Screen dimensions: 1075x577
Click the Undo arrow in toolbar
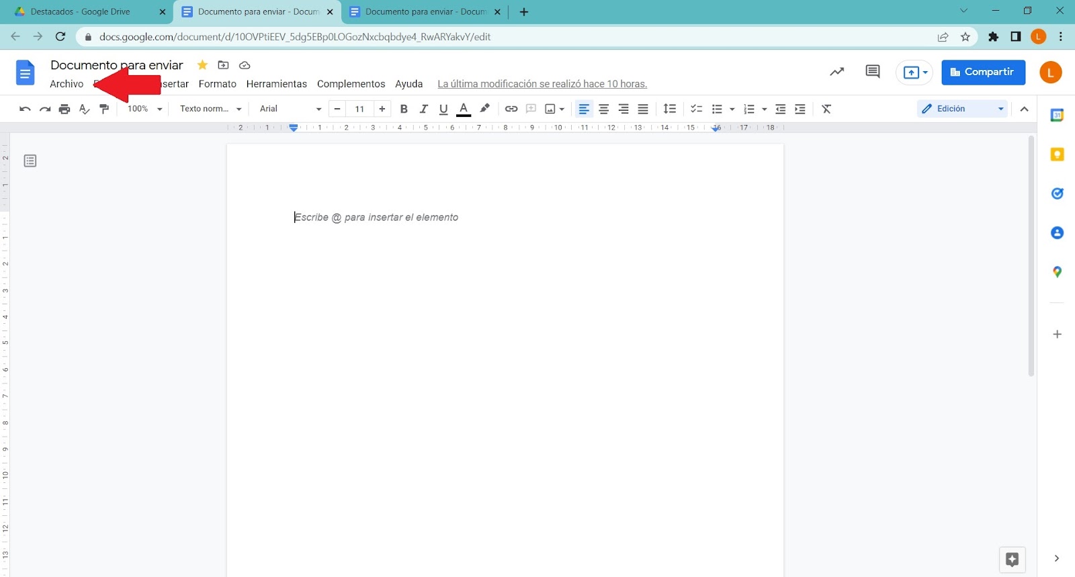click(x=25, y=109)
